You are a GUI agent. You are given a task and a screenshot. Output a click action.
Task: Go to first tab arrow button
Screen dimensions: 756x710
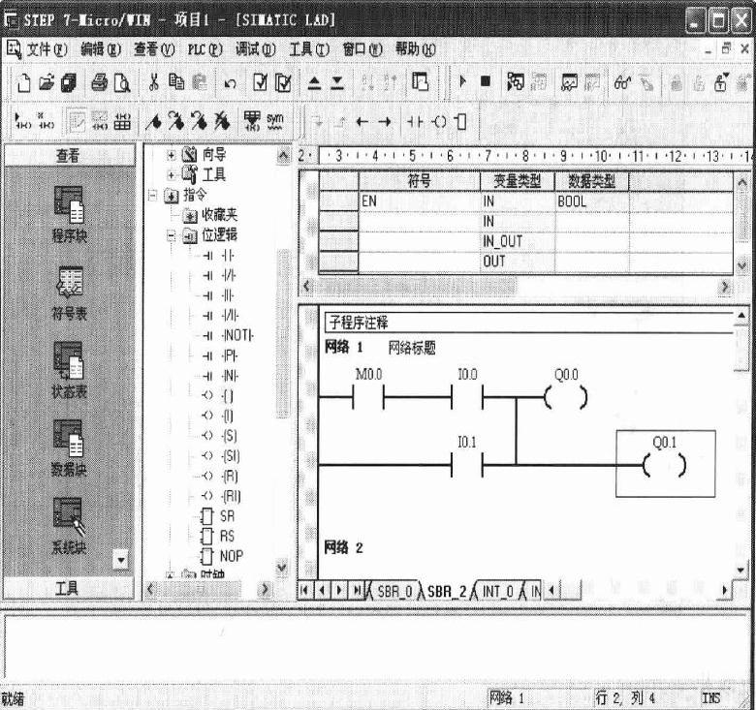click(304, 590)
